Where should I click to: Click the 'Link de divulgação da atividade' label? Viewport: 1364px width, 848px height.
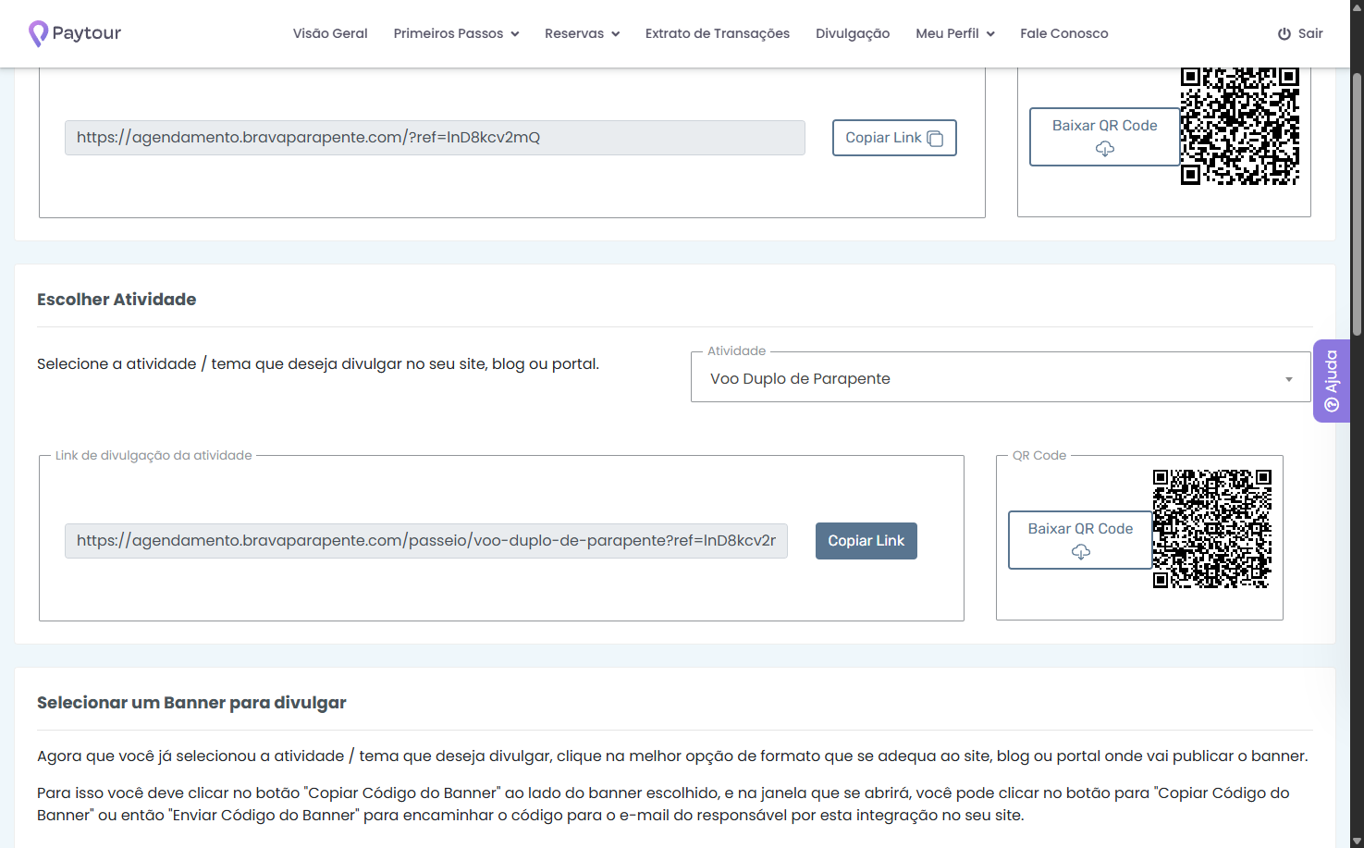click(154, 455)
